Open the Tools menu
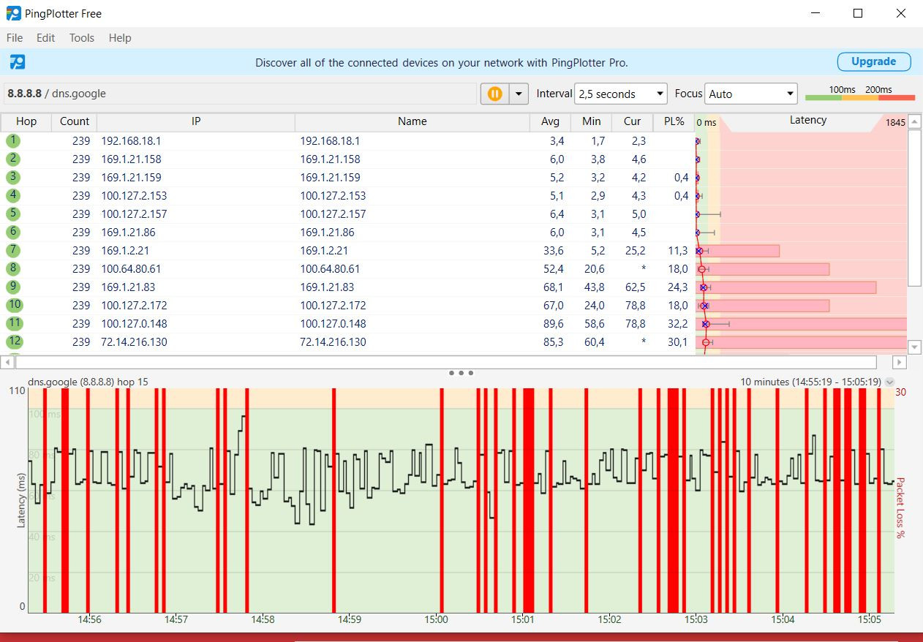Viewport: 923px width, 642px height. click(x=82, y=38)
